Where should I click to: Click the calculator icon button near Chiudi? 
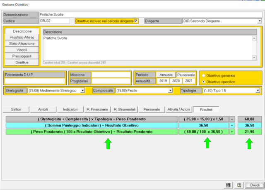[228, 185]
